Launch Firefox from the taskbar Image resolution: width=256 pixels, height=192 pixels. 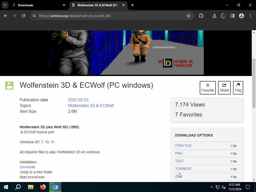click(43, 187)
